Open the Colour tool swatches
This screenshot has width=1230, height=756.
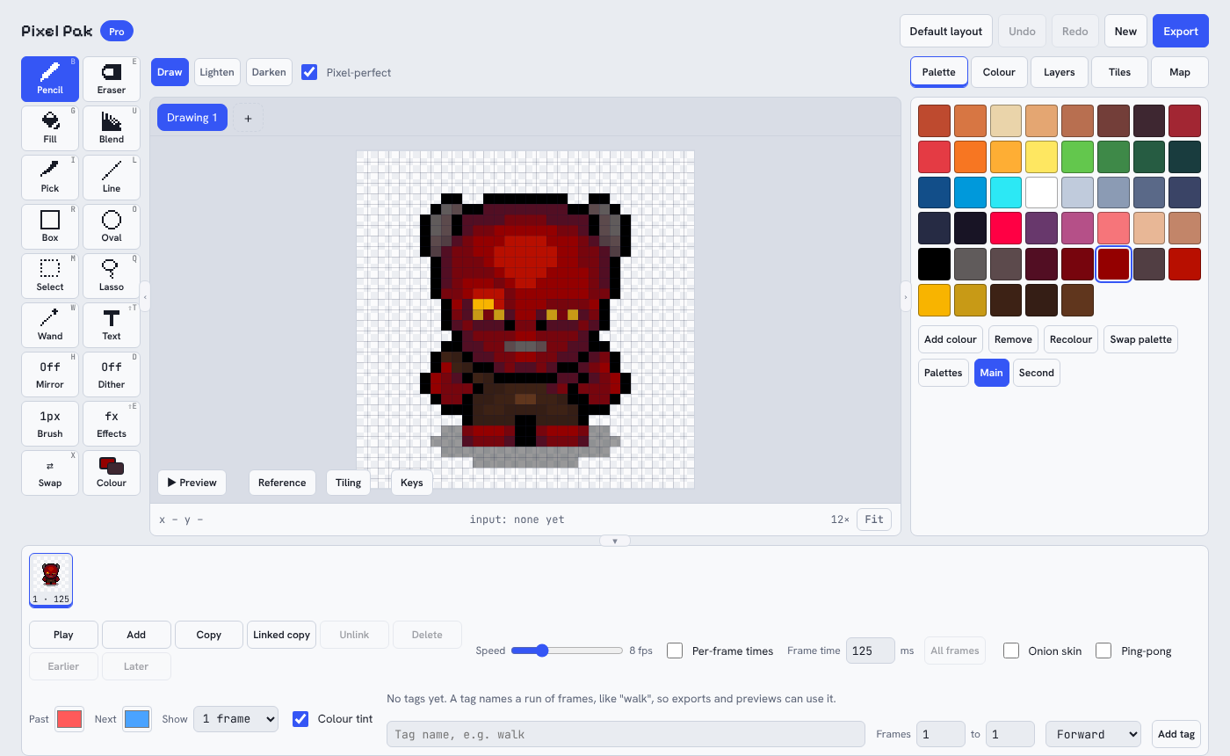[x=112, y=473]
